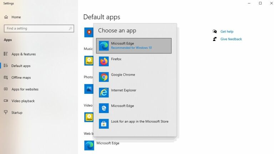Screen dimensions: 274x154
Task: Click the Give feedback person icon
Action: tap(215, 39)
